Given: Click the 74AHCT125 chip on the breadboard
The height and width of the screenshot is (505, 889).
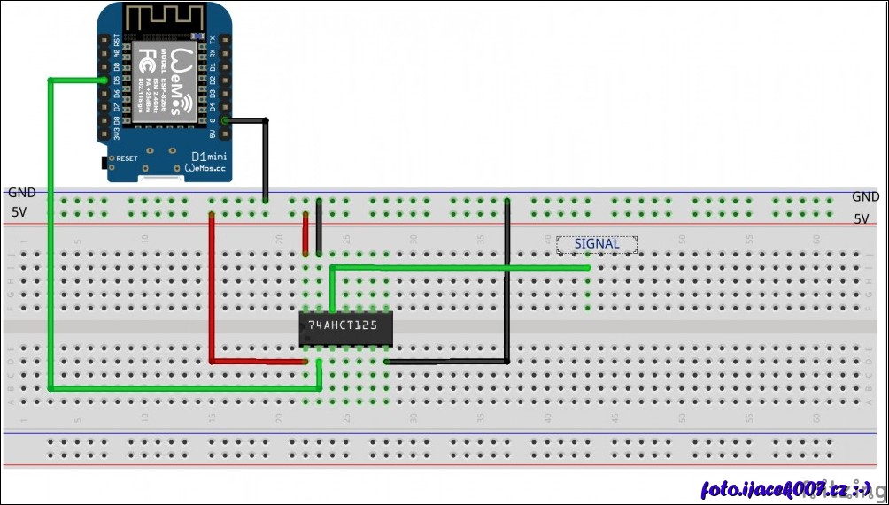Looking at the screenshot, I should pyautogui.click(x=344, y=325).
